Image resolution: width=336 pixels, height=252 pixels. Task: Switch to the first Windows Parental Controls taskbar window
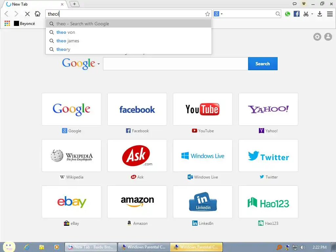coord(144,247)
